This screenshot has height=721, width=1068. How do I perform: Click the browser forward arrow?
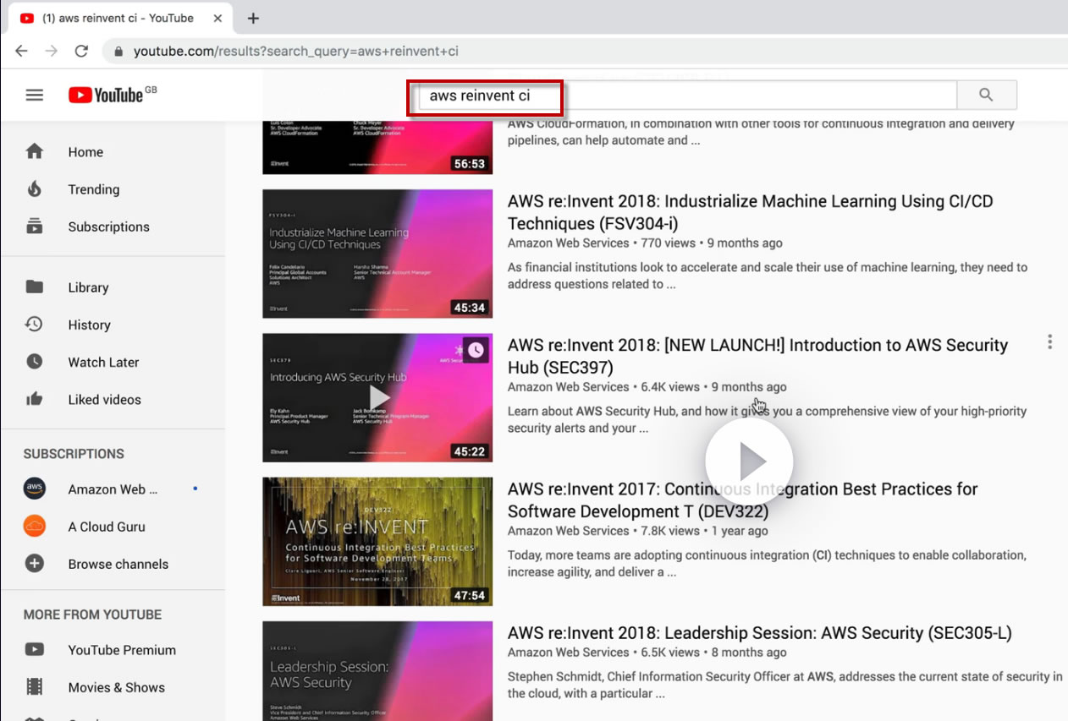point(52,51)
